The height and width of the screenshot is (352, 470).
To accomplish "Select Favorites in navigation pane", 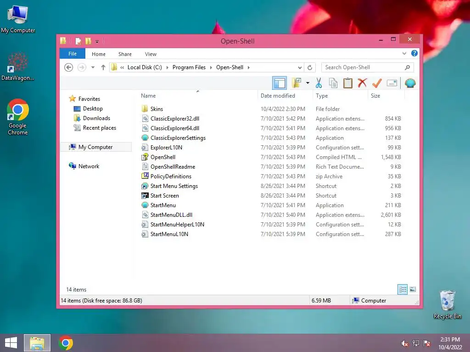I will coord(89,99).
